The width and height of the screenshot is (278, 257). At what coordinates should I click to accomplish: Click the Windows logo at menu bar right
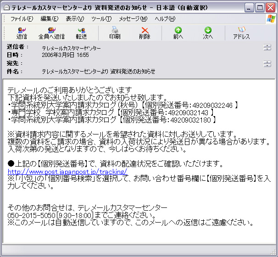pyautogui.click(x=271, y=19)
